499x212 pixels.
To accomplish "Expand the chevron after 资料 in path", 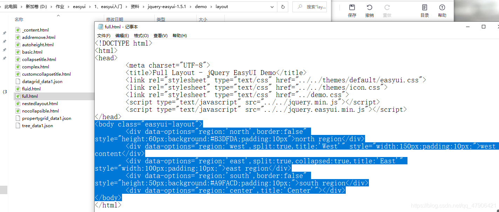I will pyautogui.click(x=143, y=7).
